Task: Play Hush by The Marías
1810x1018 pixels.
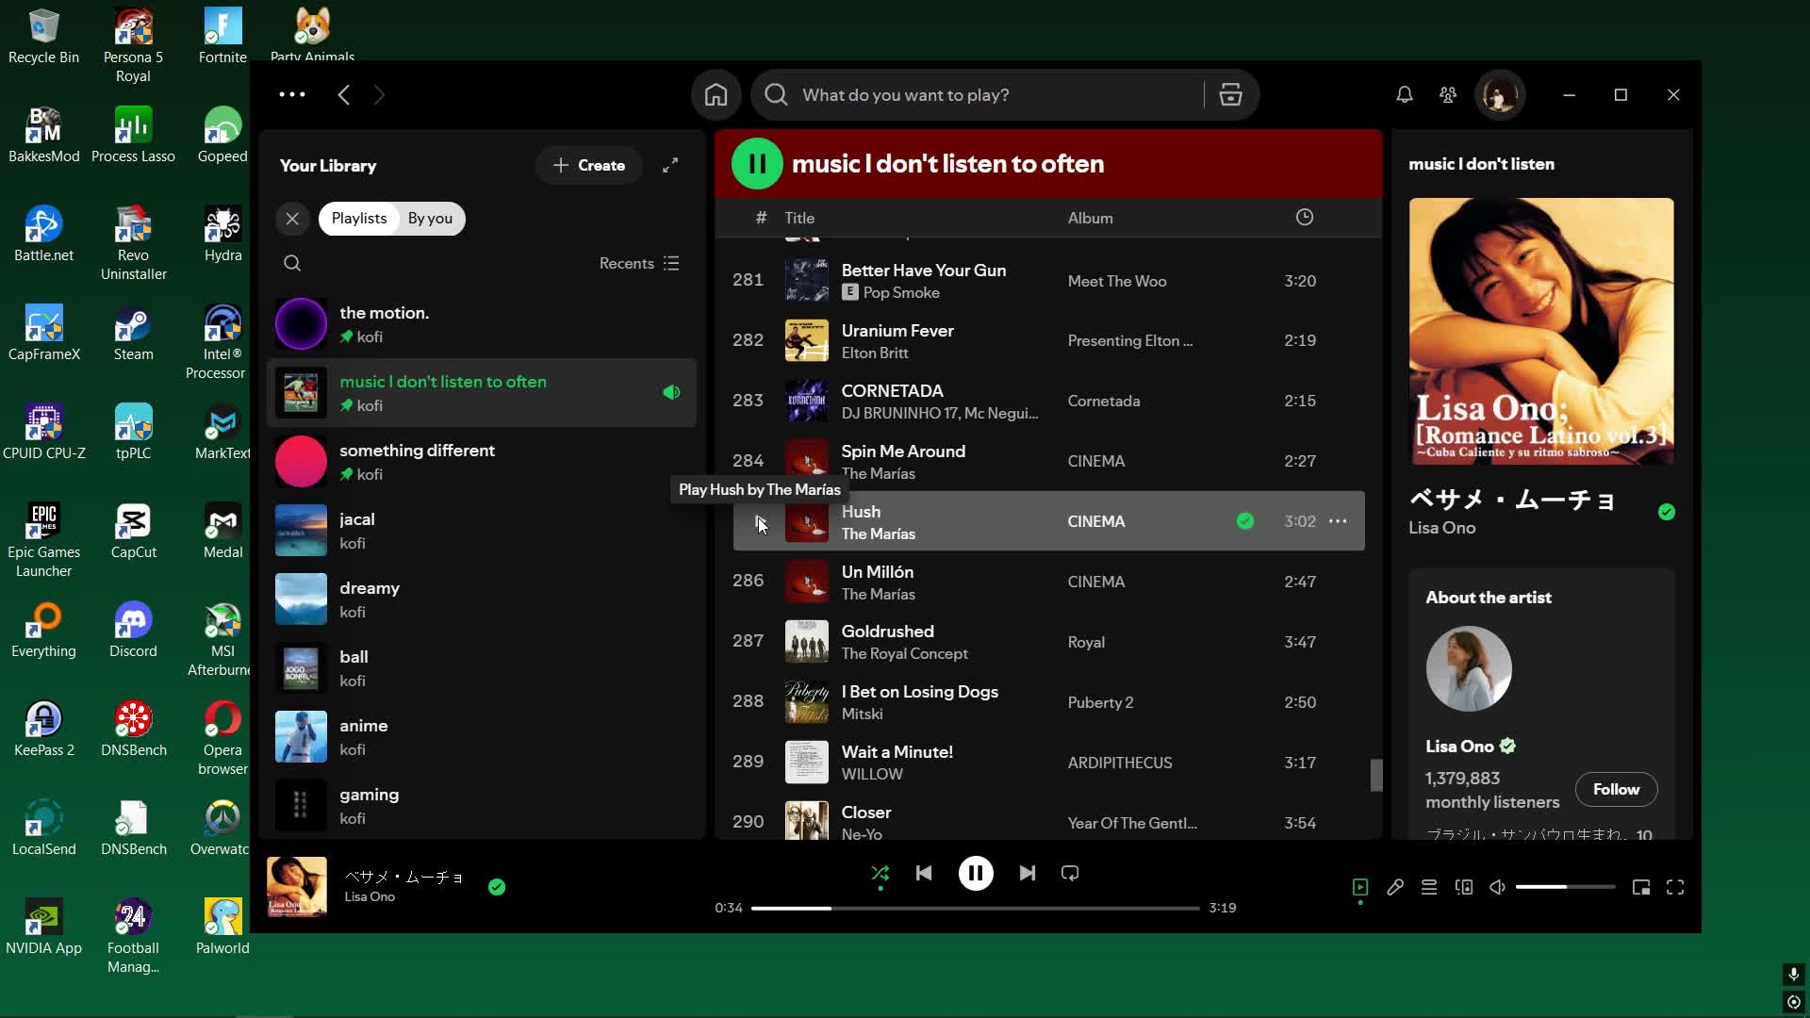Action: pos(760,521)
